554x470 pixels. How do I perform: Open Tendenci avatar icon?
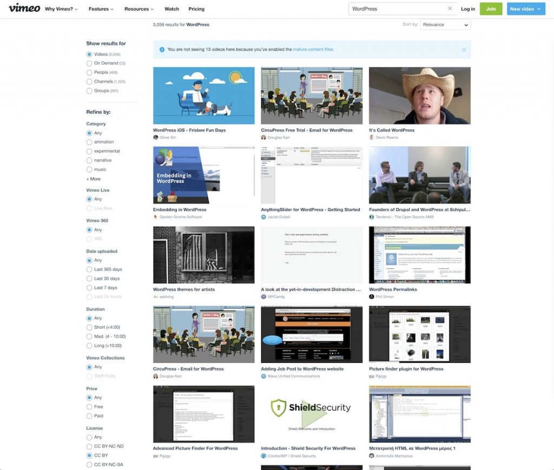(x=371, y=217)
